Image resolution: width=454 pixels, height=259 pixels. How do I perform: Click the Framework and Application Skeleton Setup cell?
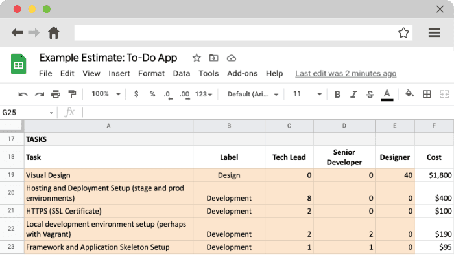pyautogui.click(x=108, y=247)
